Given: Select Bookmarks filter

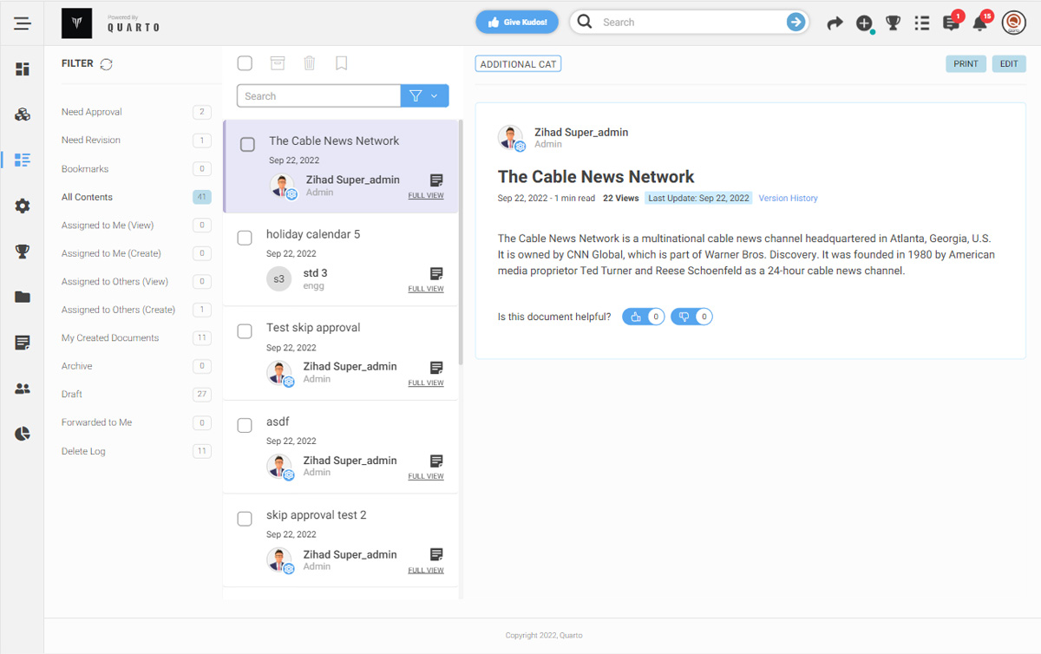Looking at the screenshot, I should click(x=136, y=169).
